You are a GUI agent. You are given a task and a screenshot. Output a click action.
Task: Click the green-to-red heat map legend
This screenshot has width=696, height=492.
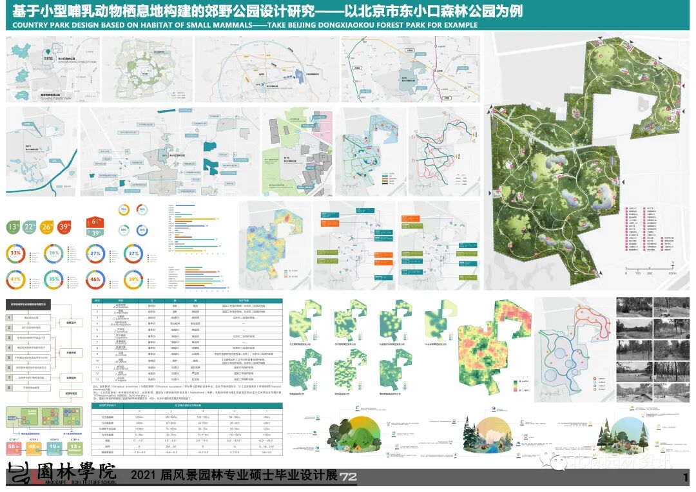coord(521,386)
